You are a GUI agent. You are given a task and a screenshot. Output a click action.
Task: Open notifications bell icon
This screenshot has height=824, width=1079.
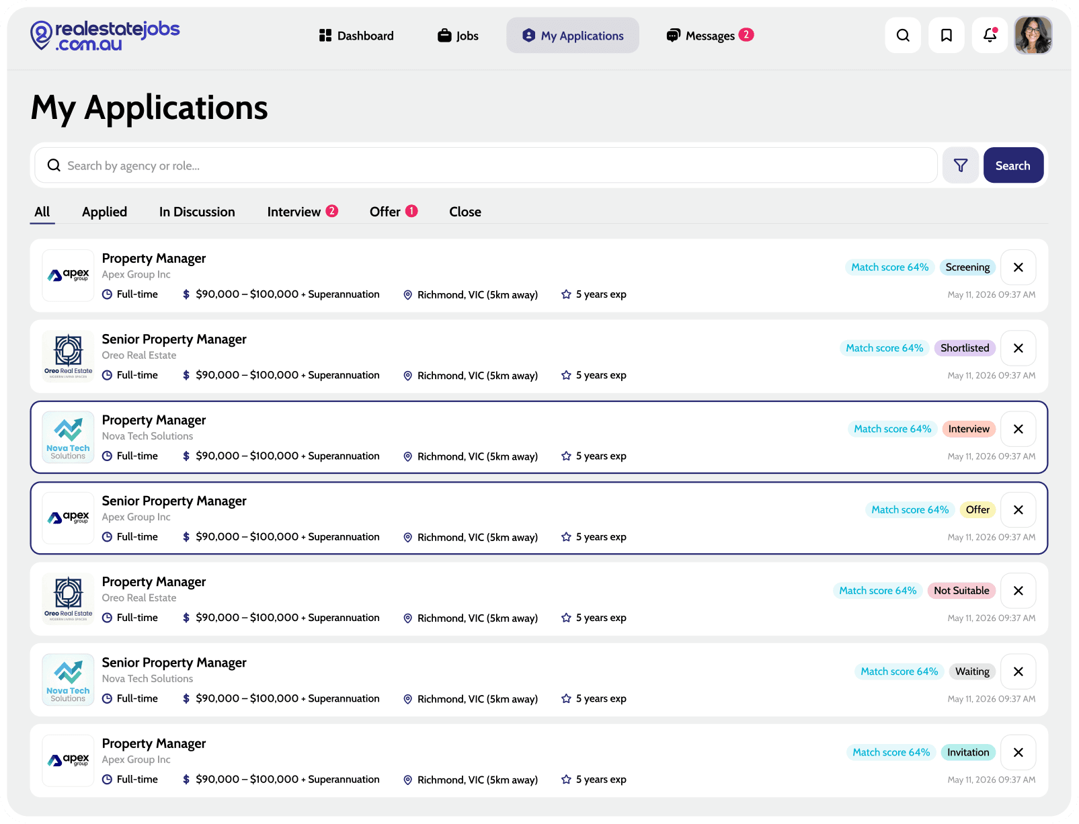[990, 36]
